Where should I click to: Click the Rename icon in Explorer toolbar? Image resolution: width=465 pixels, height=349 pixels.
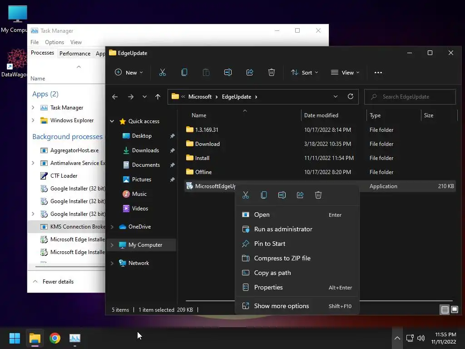pos(228,72)
